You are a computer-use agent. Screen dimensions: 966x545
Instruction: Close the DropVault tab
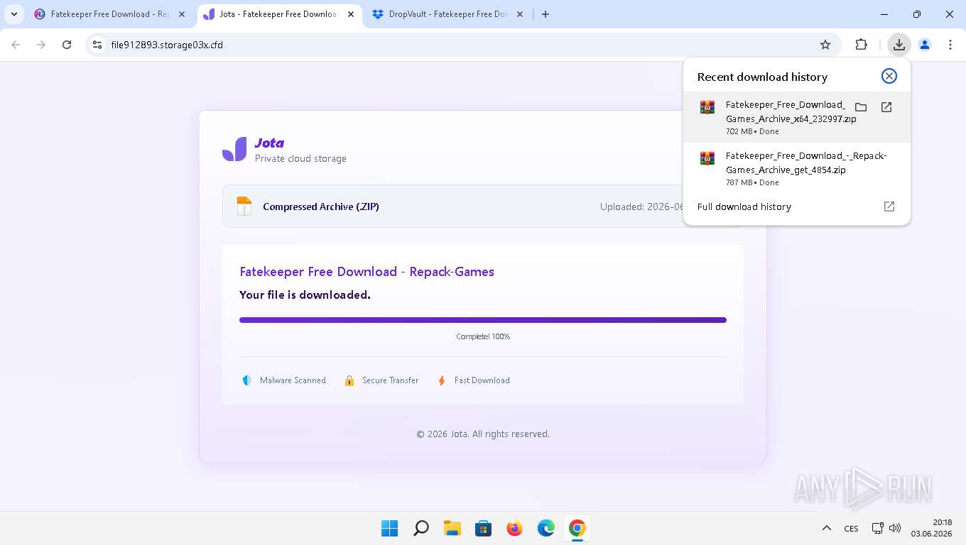(519, 14)
